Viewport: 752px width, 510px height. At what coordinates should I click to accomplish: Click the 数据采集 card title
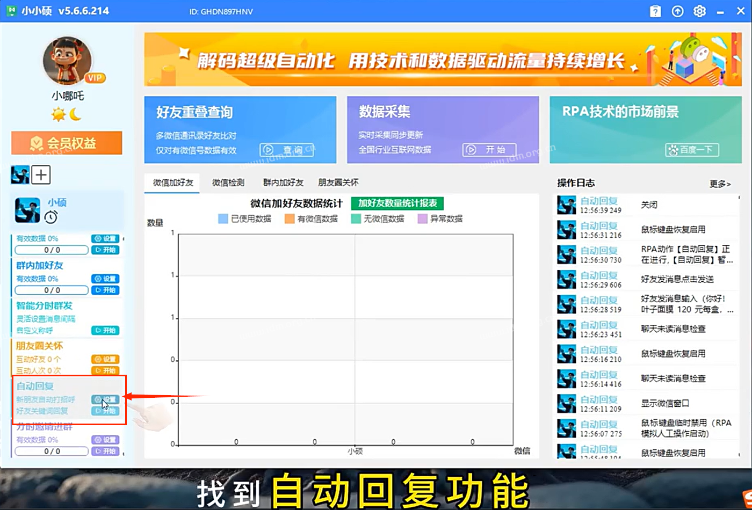[385, 112]
